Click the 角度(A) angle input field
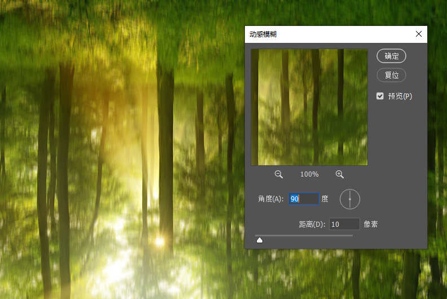The image size is (447, 299). (304, 199)
